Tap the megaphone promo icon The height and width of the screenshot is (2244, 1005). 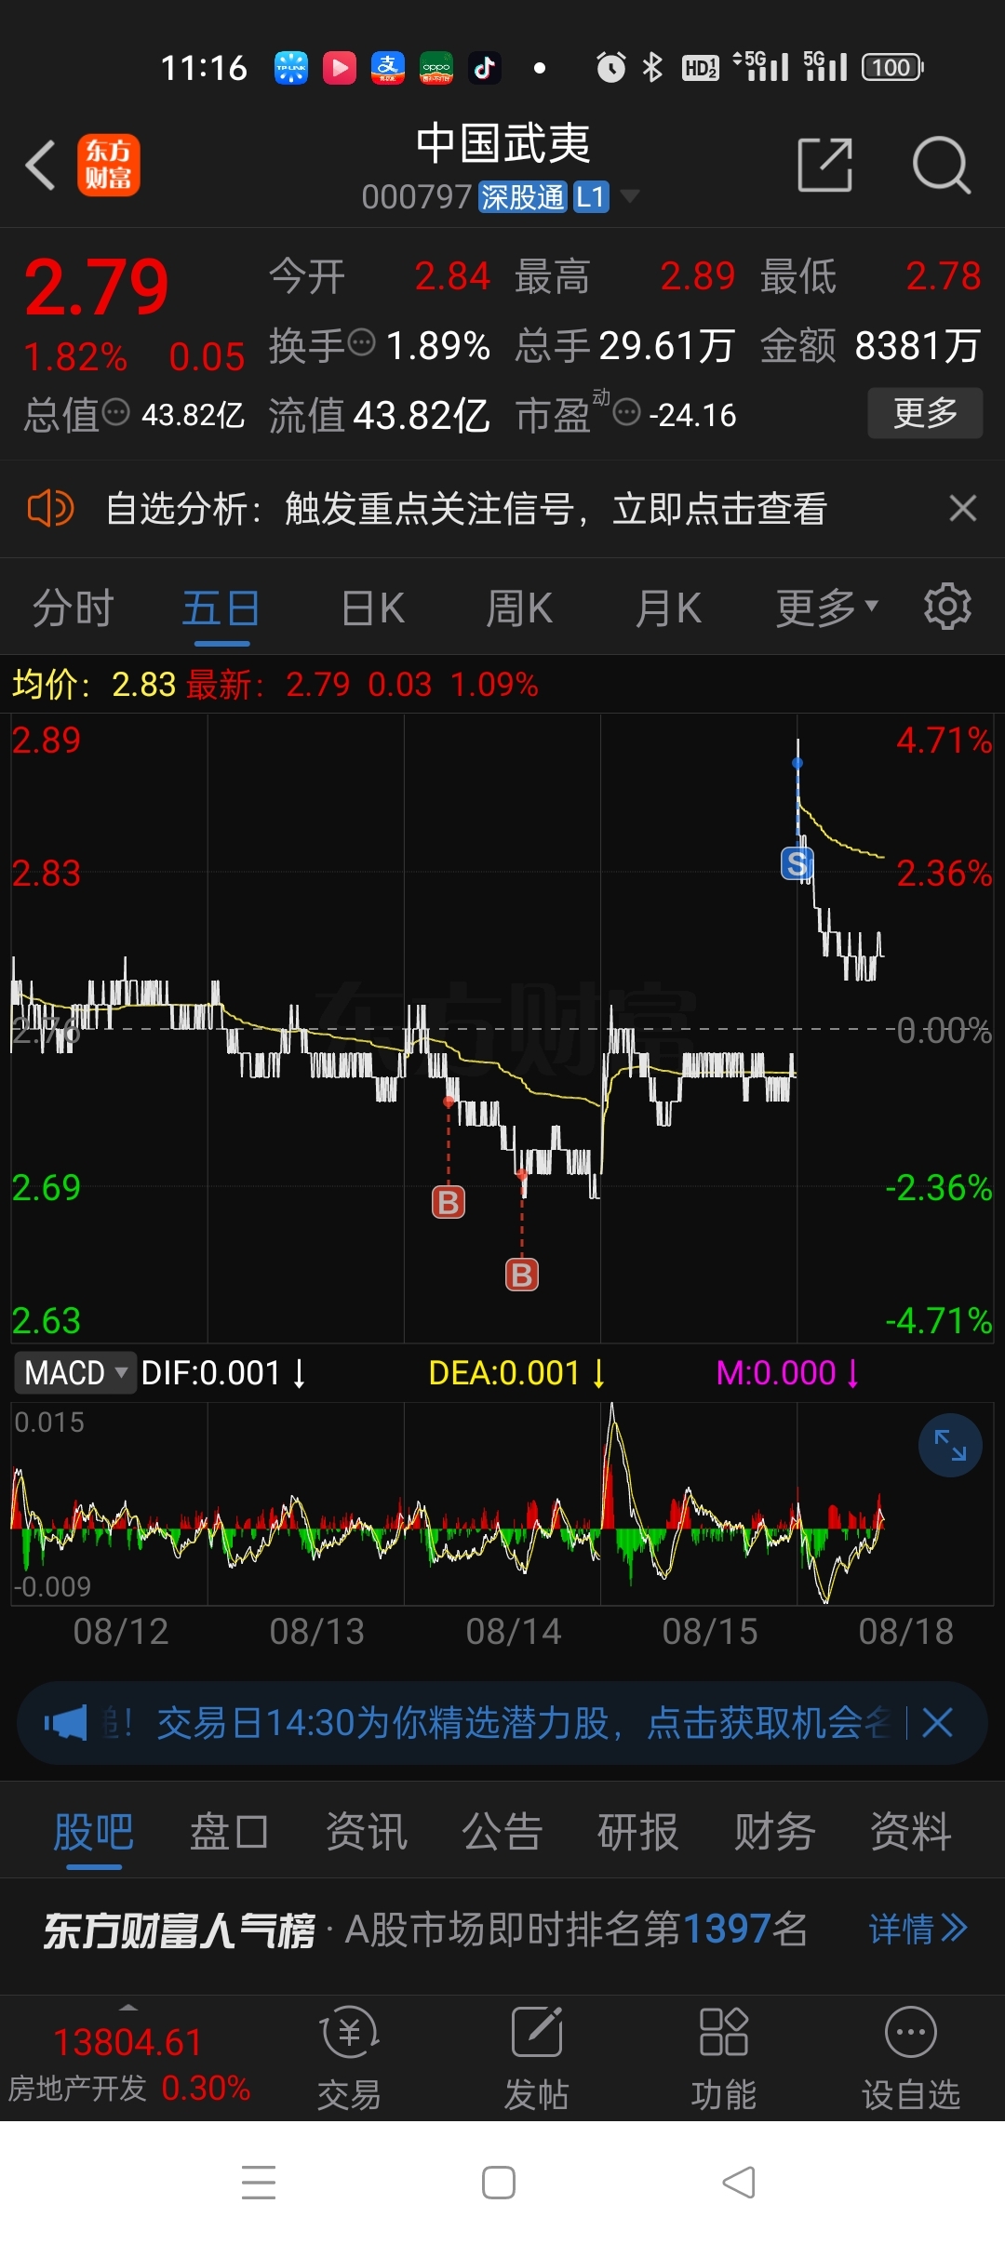(x=65, y=1724)
